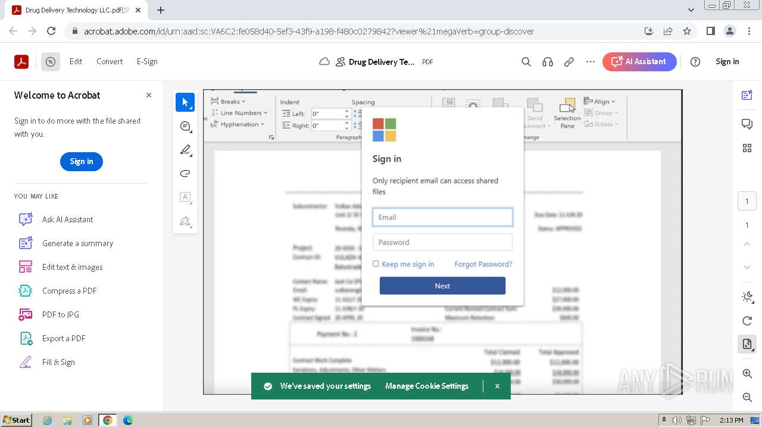This screenshot has width=762, height=428.
Task: Select the signature fill tool
Action: point(185,221)
